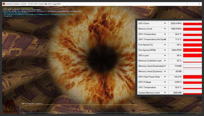Maximize the FurMark window
Image resolution: width=204 pixels, height=116 pixels.
point(193,4)
